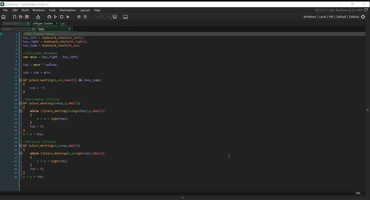Click the final y = y + vsp line
Image resolution: width=370 pixels, height=200 pixels.
(33, 177)
